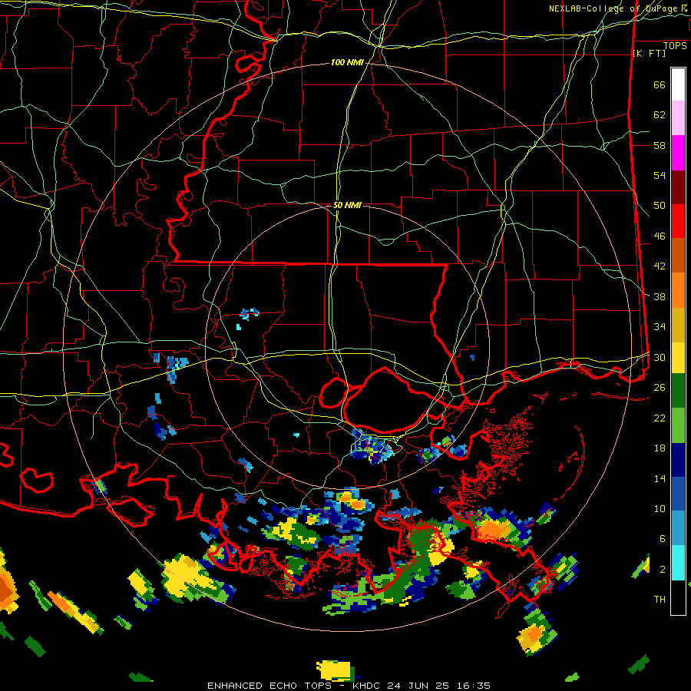The width and height of the screenshot is (691, 691).
Task: Select the bright red legend swatch
Action: pos(678,221)
